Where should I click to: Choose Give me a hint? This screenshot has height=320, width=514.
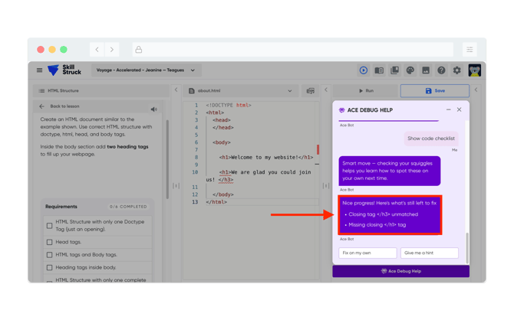pos(429,253)
